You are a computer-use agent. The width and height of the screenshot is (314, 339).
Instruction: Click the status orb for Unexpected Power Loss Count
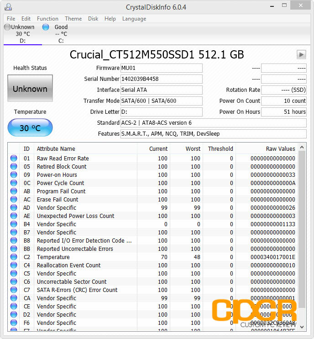tap(14, 216)
